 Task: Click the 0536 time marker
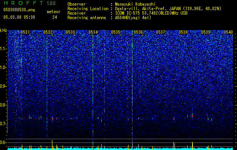click(x=138, y=32)
